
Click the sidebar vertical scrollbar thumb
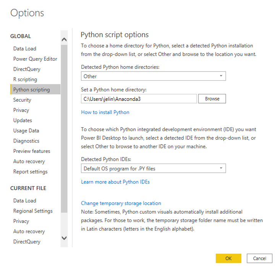[x=64, y=129]
